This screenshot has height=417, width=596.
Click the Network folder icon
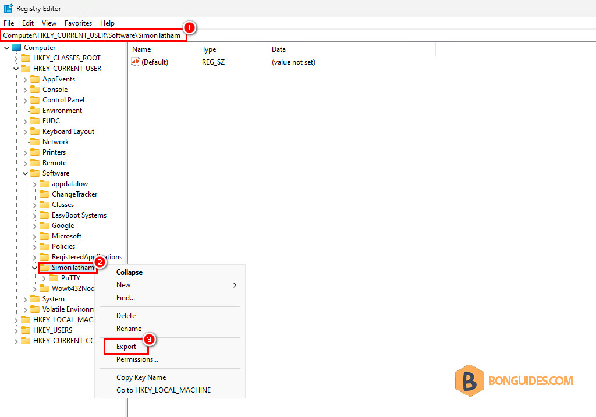(x=35, y=142)
